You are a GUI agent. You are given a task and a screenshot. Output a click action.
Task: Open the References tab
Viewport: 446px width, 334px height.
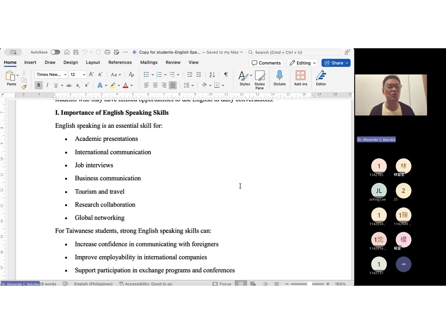(x=120, y=63)
